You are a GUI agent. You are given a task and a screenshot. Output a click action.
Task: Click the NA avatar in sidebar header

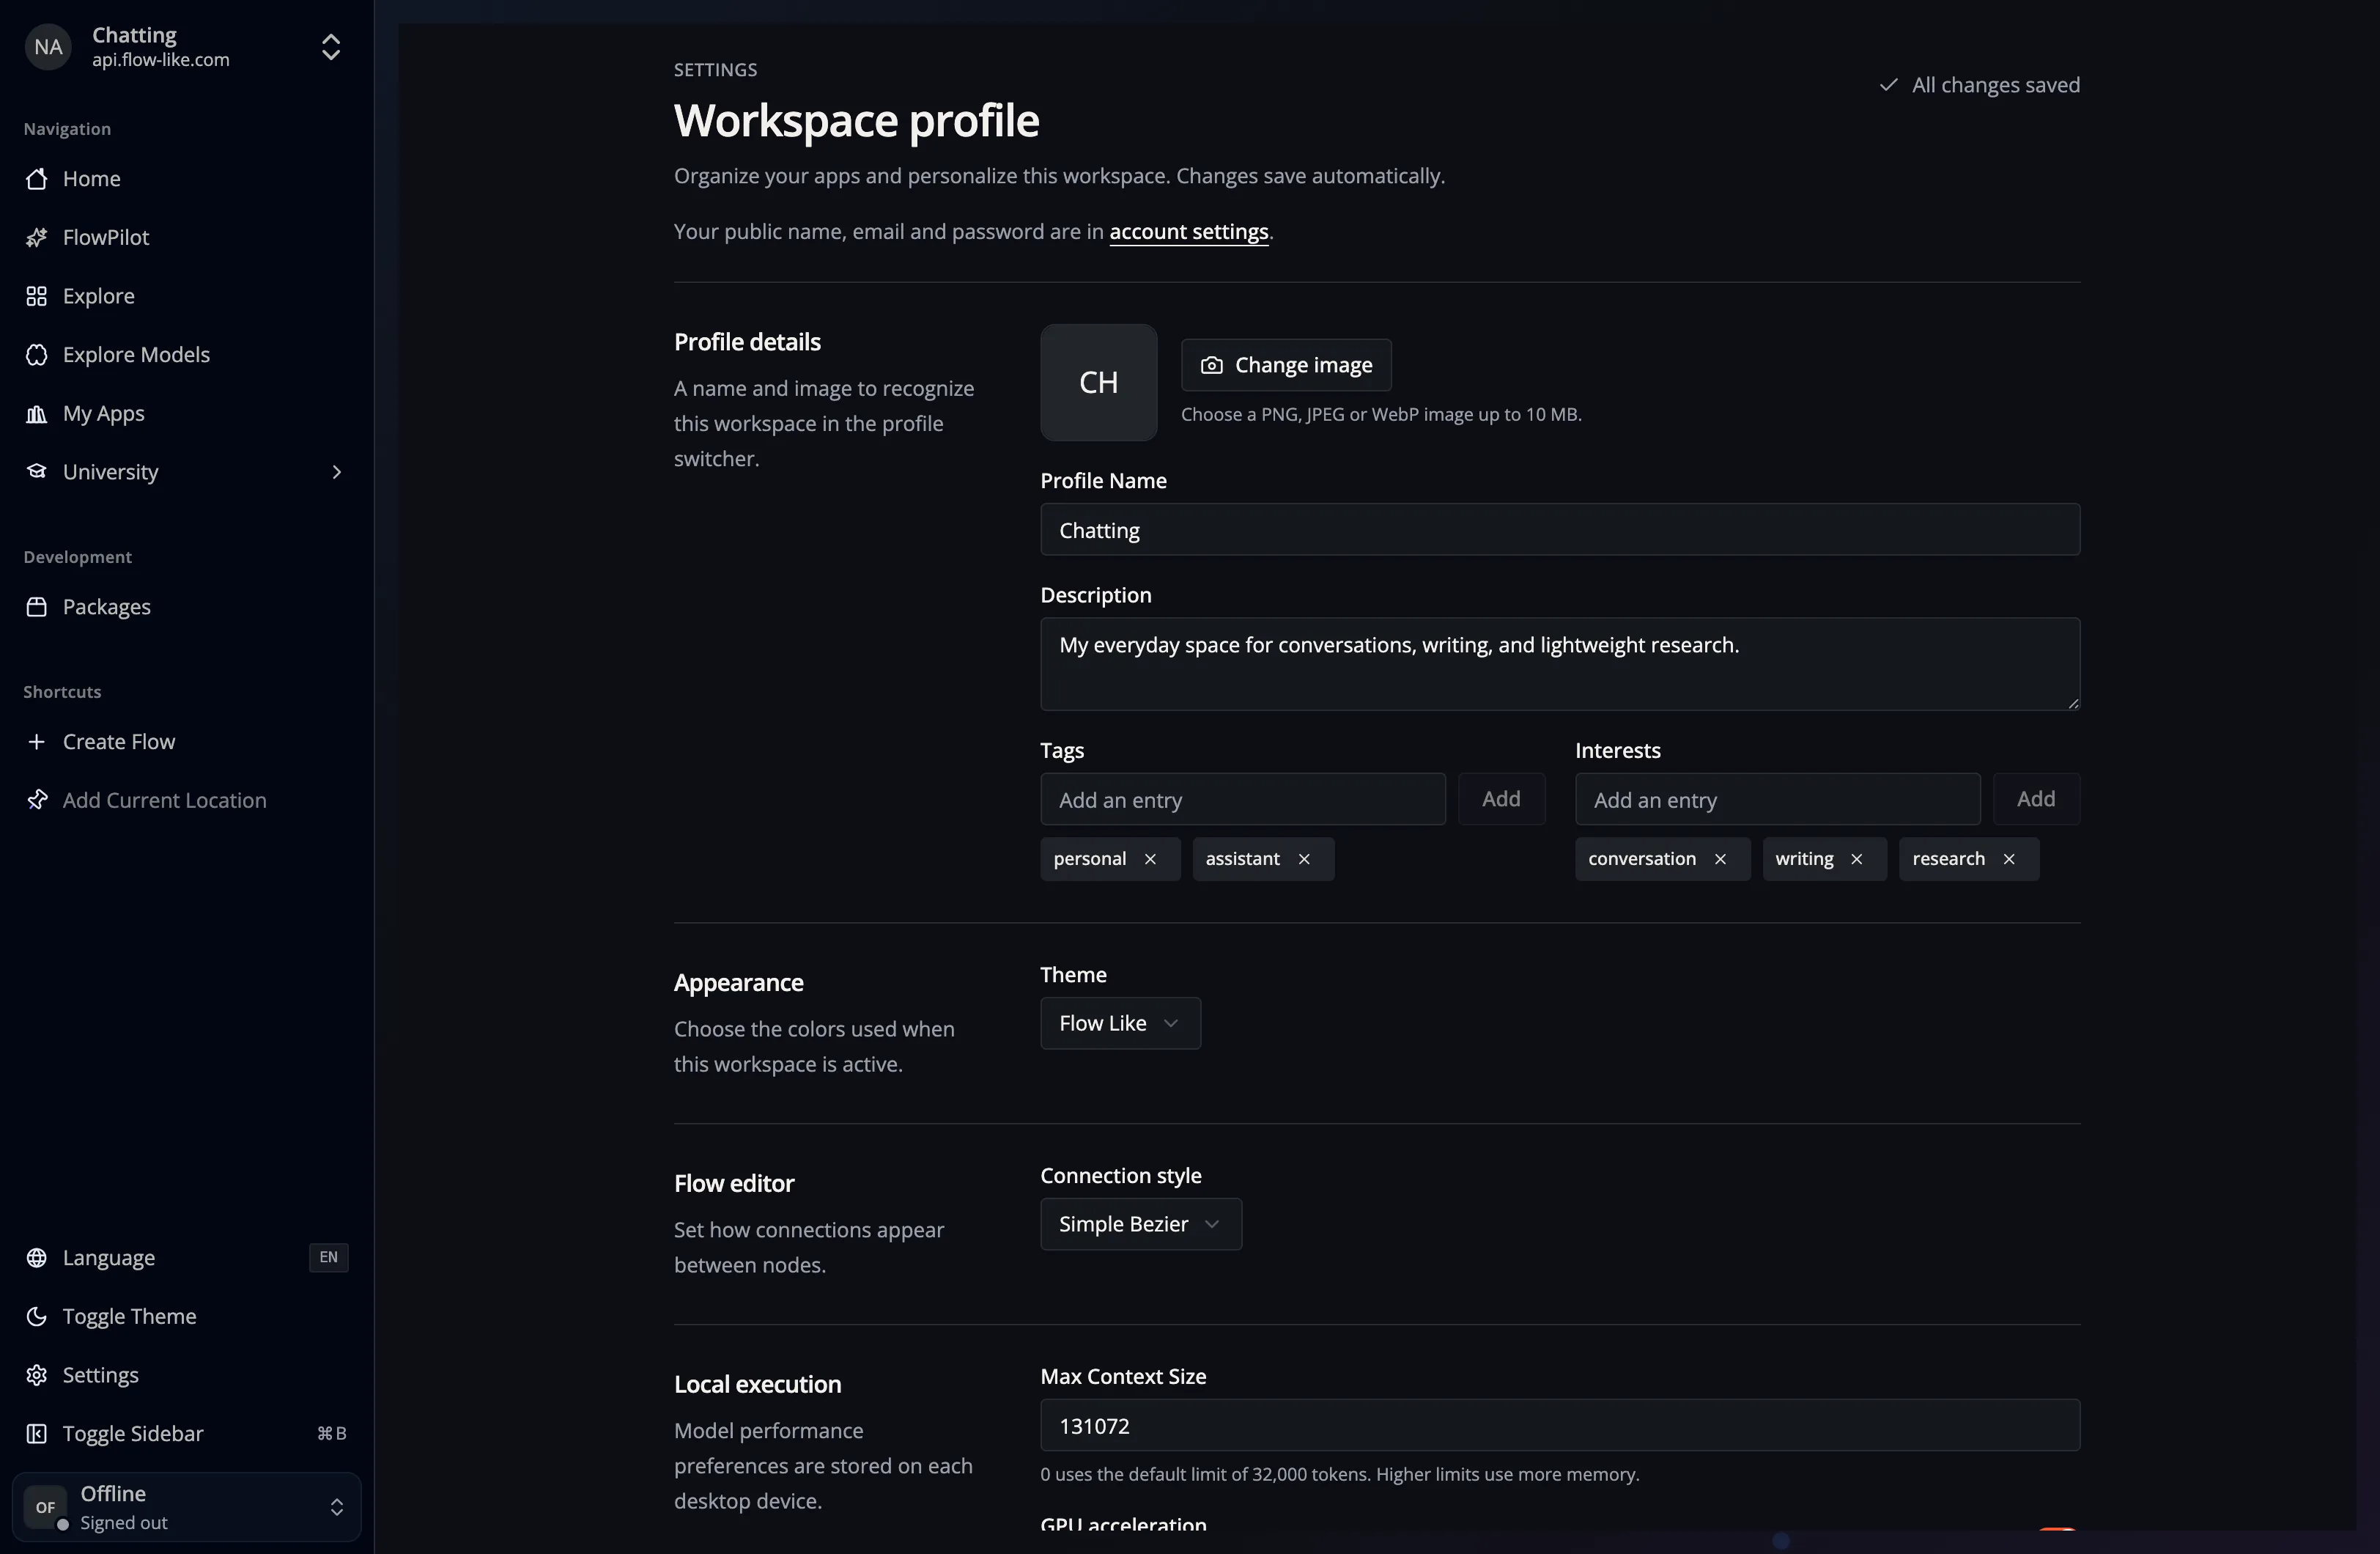pyautogui.click(x=48, y=47)
